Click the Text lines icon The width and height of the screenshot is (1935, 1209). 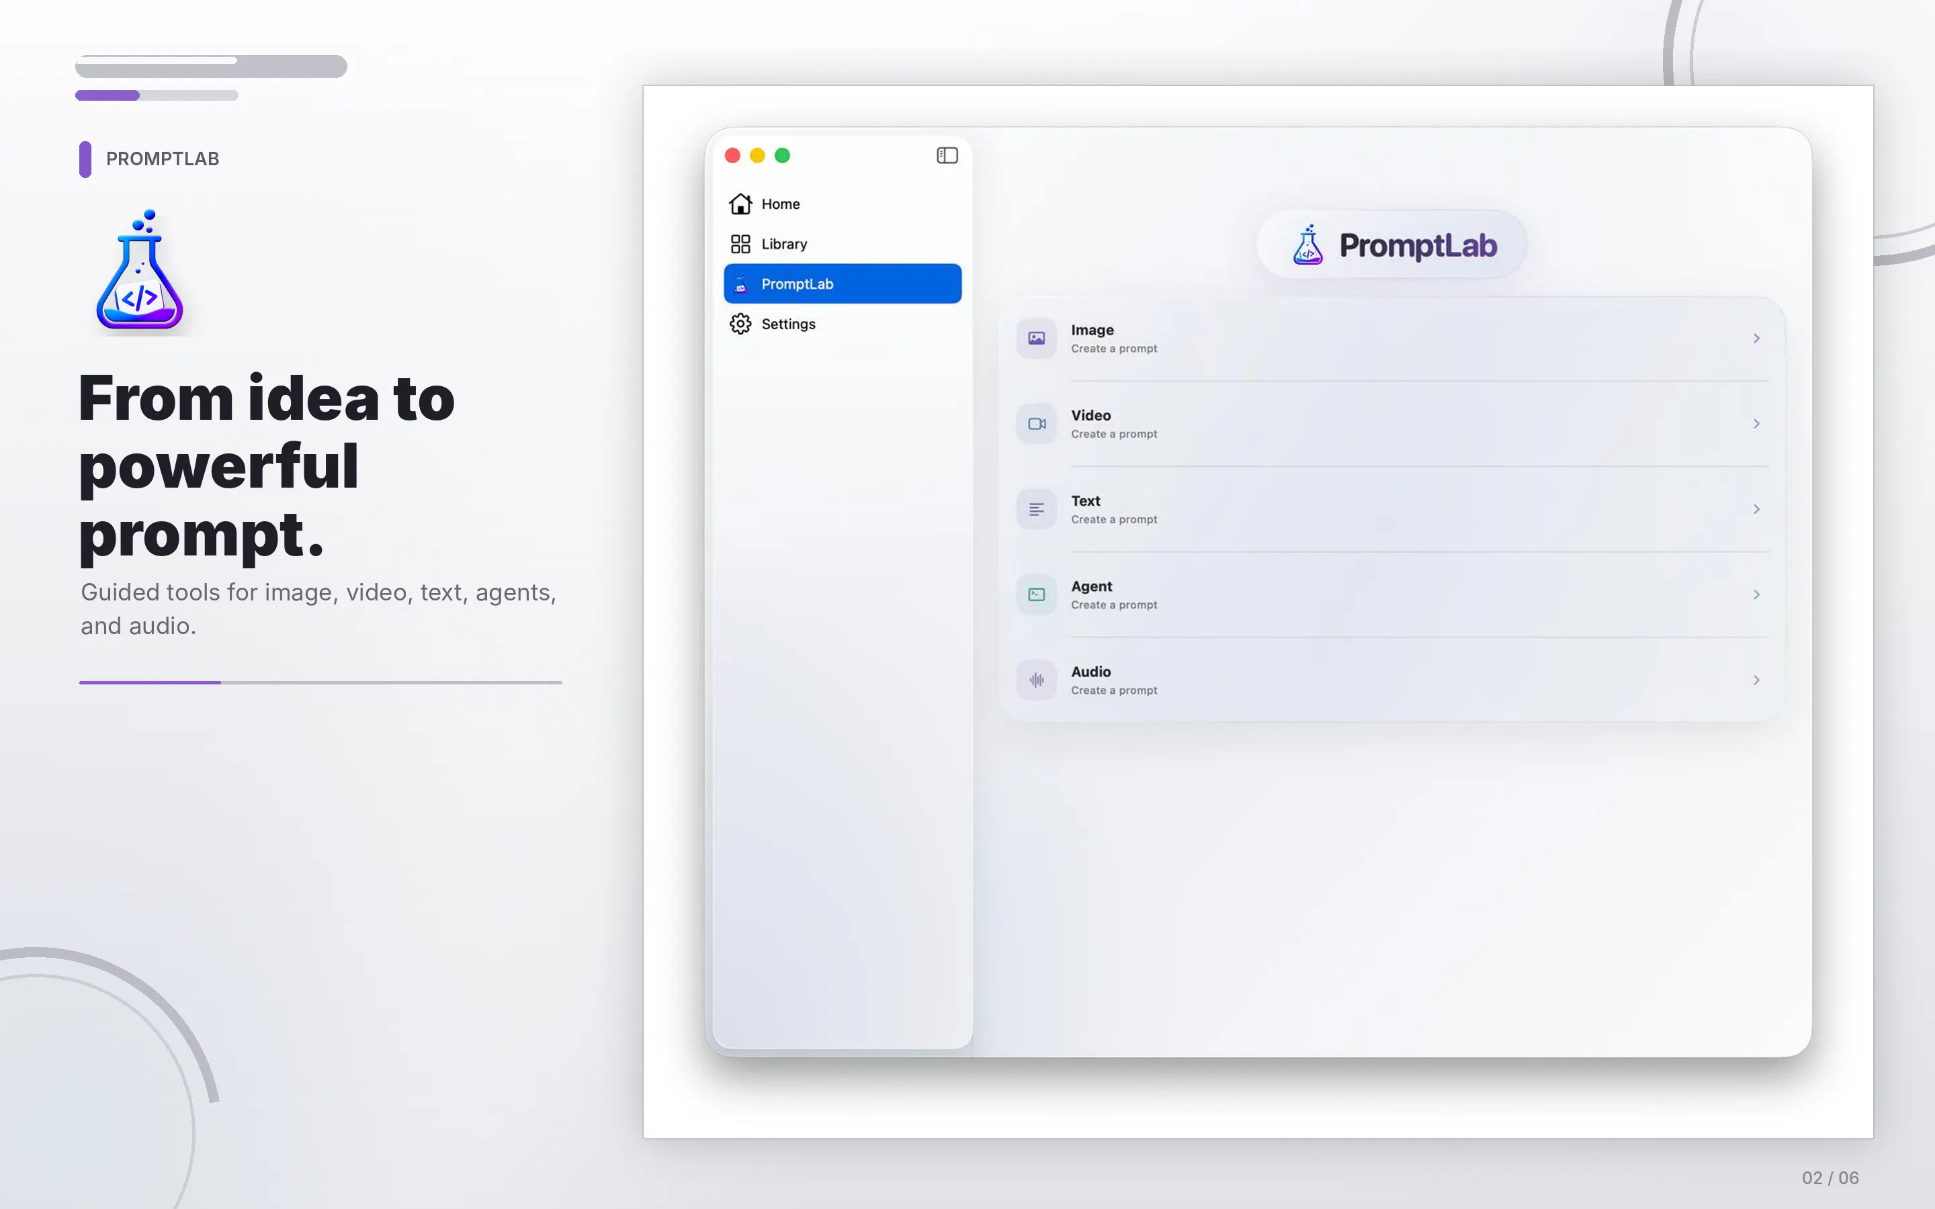pos(1036,509)
